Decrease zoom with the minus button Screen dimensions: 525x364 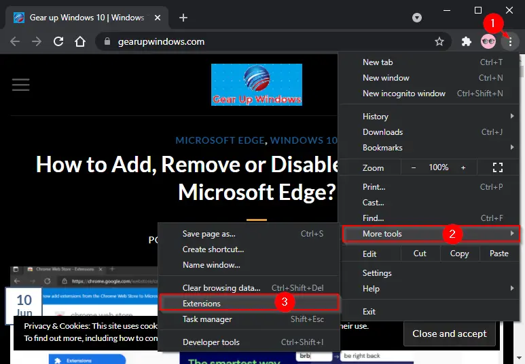pos(414,167)
